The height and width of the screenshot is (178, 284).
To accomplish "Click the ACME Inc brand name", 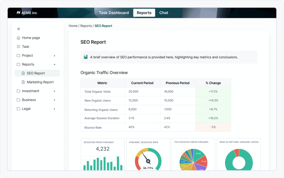I will (29, 13).
